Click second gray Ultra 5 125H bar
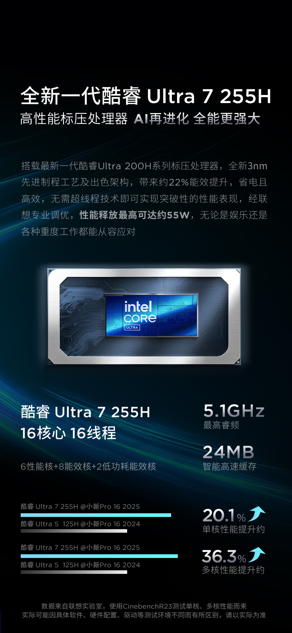The width and height of the screenshot is (292, 633). [x=74, y=572]
